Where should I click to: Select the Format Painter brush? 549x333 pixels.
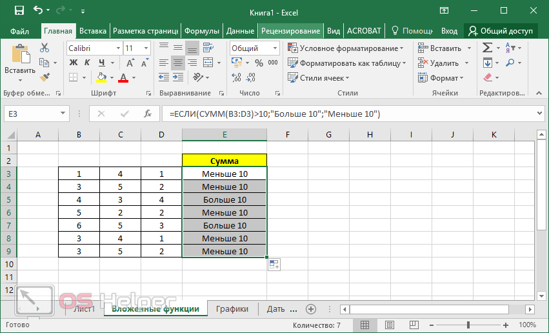point(45,77)
